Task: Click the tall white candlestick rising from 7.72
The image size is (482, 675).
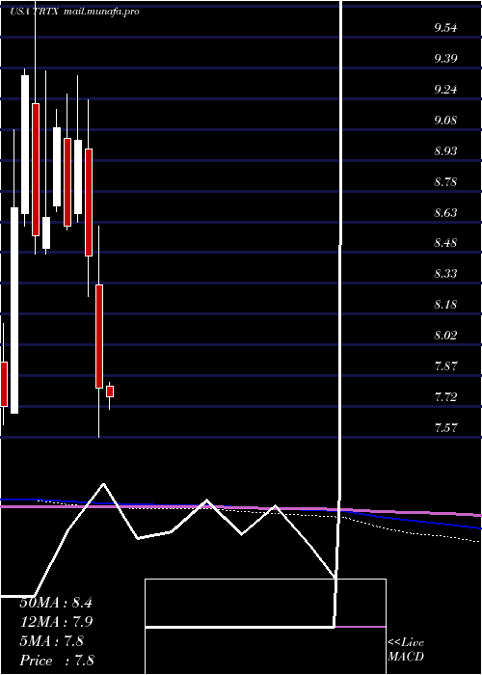Action: pyautogui.click(x=14, y=310)
